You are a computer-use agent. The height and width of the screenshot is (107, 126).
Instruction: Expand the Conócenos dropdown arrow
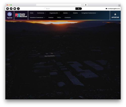pos(45,13)
